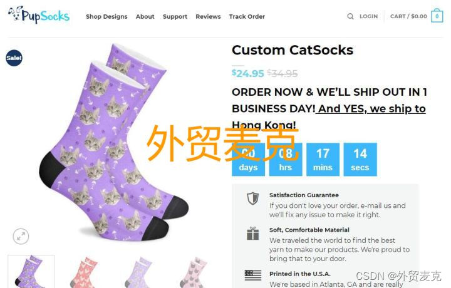Open the Reviews page

[208, 17]
